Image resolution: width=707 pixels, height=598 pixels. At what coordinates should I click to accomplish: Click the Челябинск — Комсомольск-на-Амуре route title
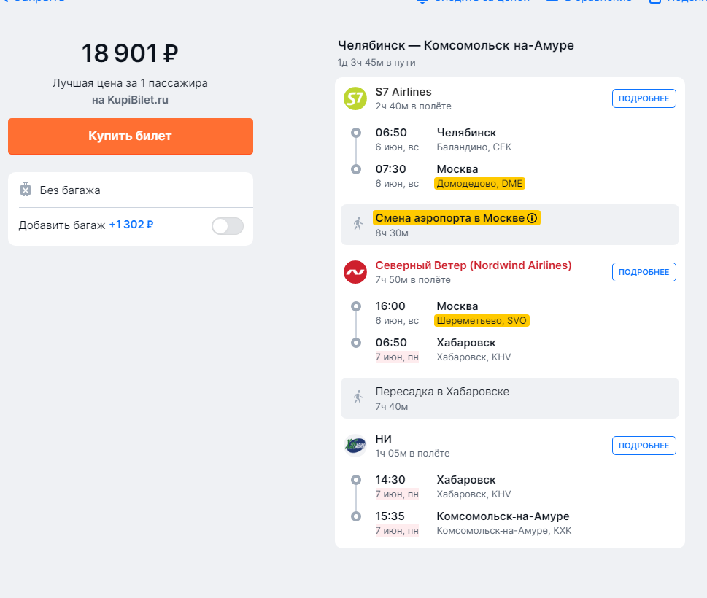(455, 46)
